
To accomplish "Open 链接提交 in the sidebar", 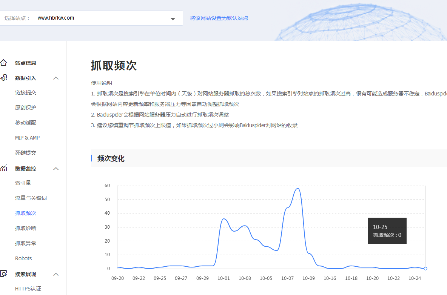I will click(26, 92).
